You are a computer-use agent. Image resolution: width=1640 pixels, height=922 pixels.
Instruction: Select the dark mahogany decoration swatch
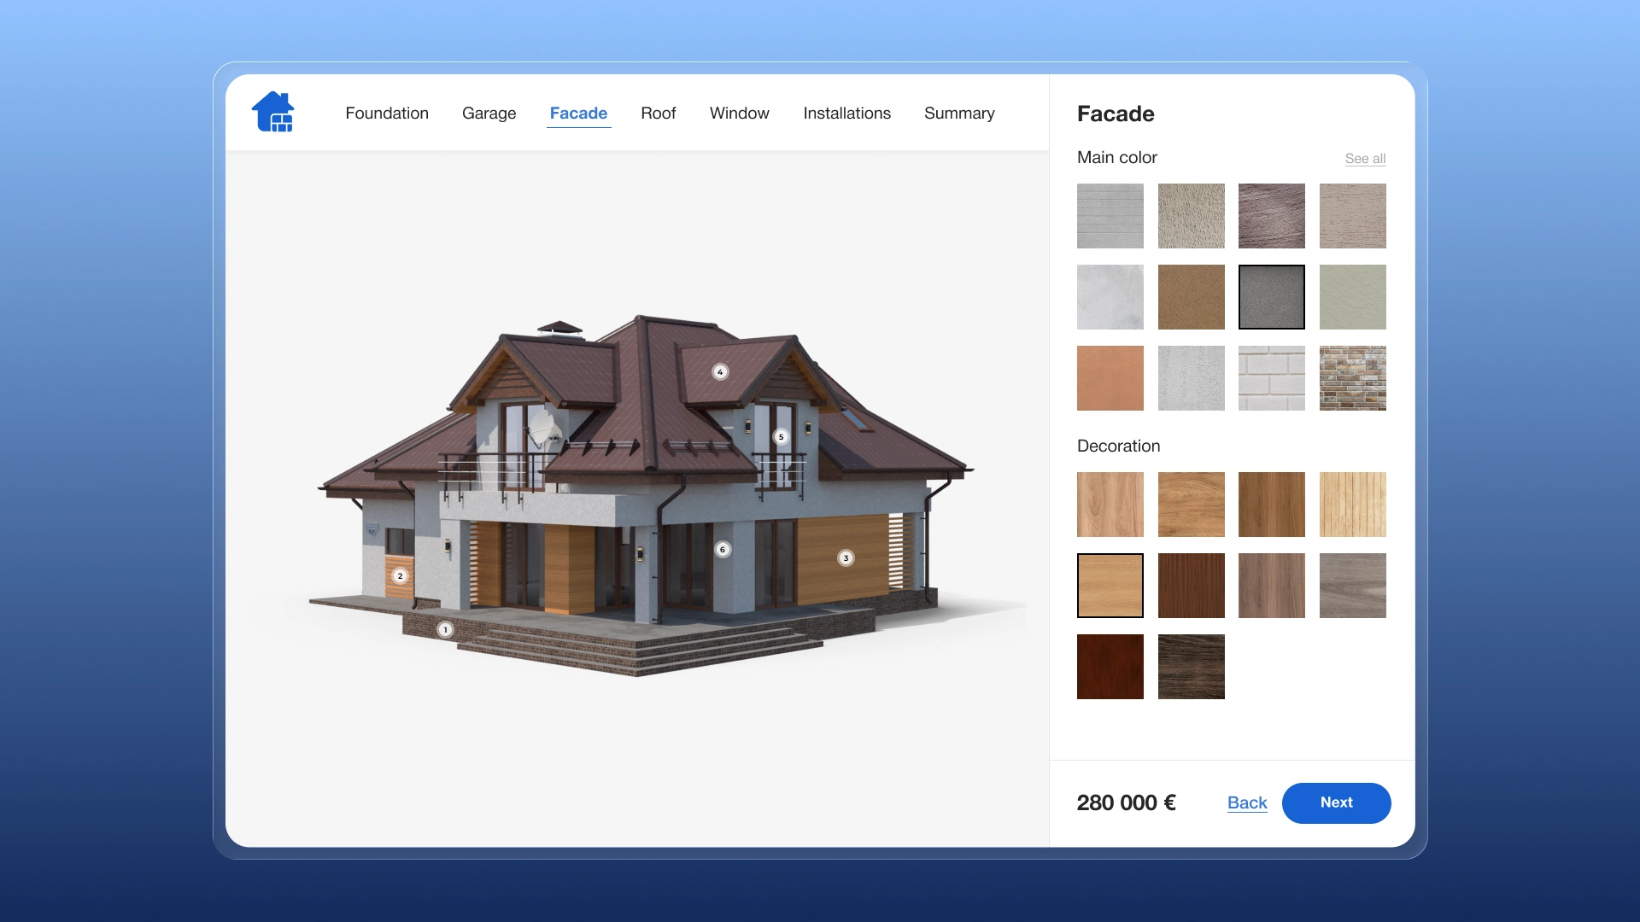click(1110, 667)
